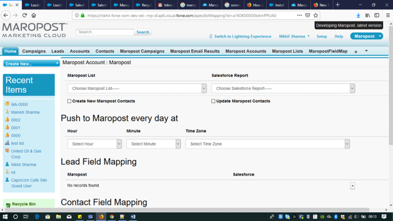Click the Search button

143,32
